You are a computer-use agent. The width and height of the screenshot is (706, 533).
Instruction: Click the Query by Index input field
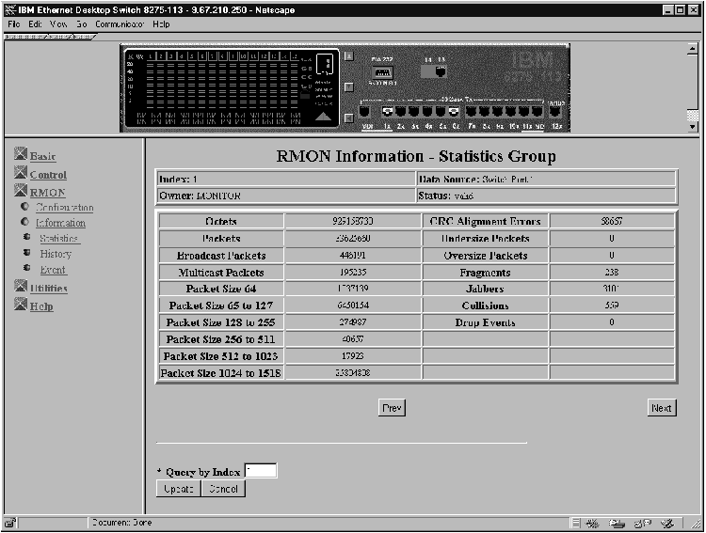pos(261,471)
